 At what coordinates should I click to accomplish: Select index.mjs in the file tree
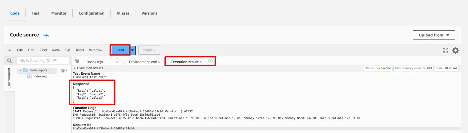click(x=40, y=76)
